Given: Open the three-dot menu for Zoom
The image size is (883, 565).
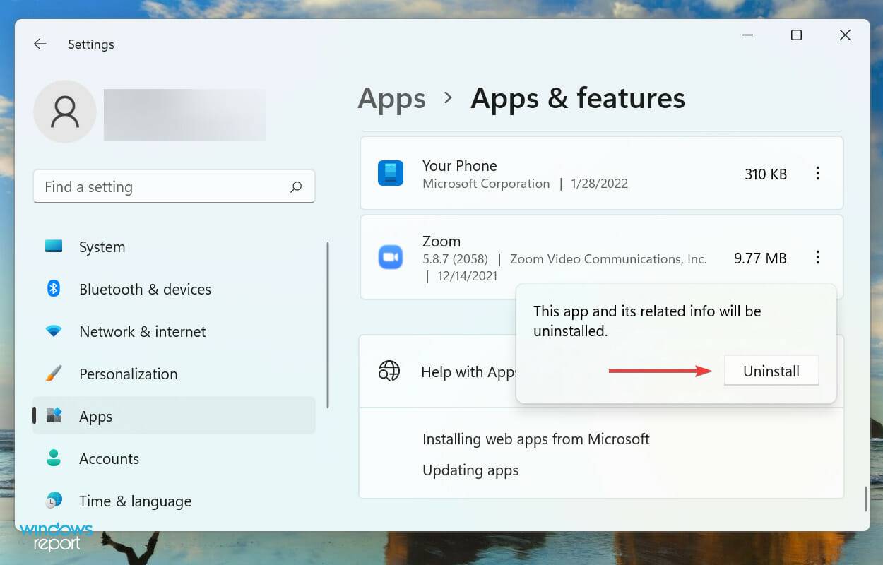Looking at the screenshot, I should [818, 257].
